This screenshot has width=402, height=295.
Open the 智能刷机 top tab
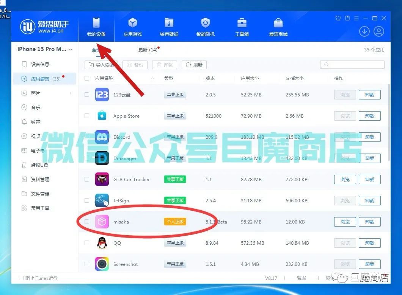205,27
